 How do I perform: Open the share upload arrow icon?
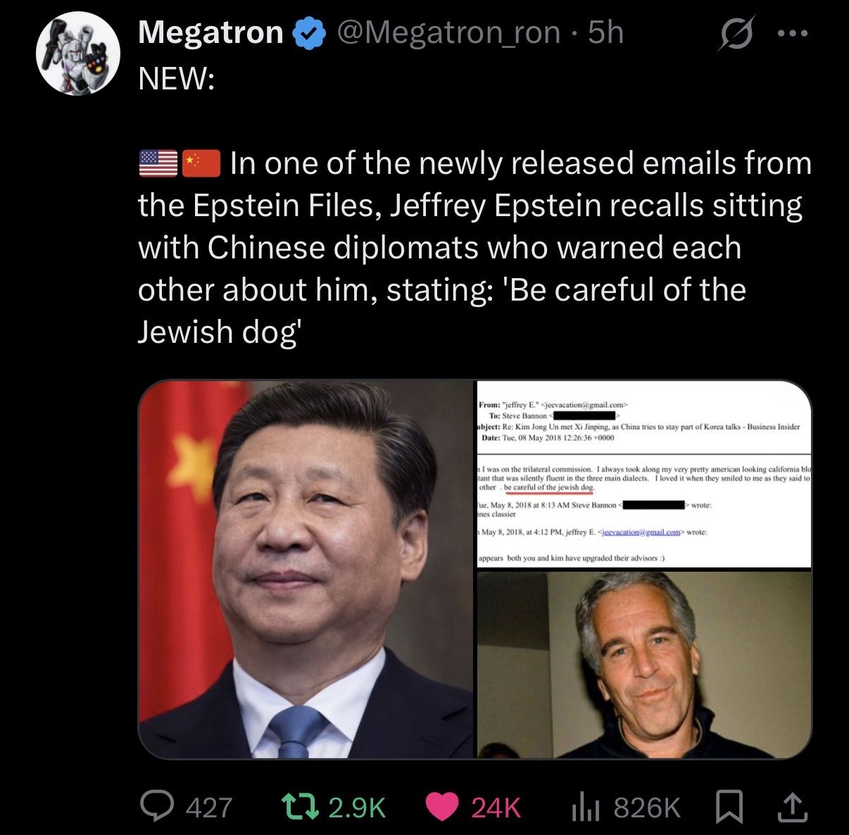[791, 807]
